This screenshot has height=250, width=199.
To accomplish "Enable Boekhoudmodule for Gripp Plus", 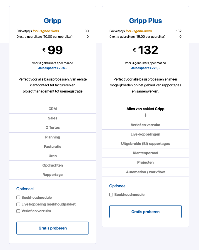I will (x=111, y=194).
